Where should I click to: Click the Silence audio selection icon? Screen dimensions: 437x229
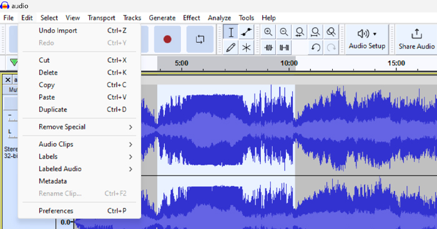pyautogui.click(x=284, y=47)
